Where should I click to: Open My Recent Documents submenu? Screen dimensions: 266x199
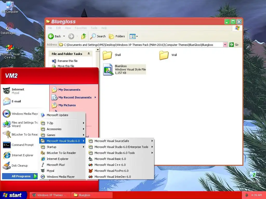pyautogui.click(x=74, y=97)
